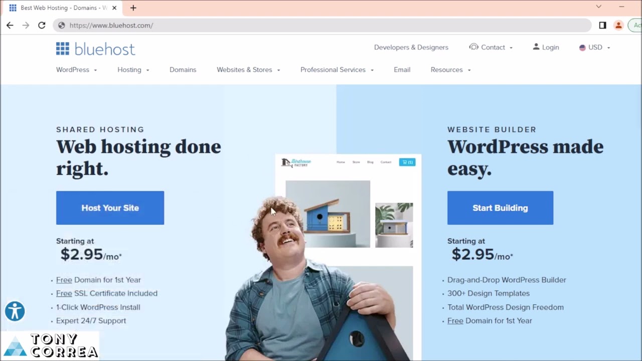Go back with browser back arrow
This screenshot has width=642, height=361.
[x=10, y=25]
